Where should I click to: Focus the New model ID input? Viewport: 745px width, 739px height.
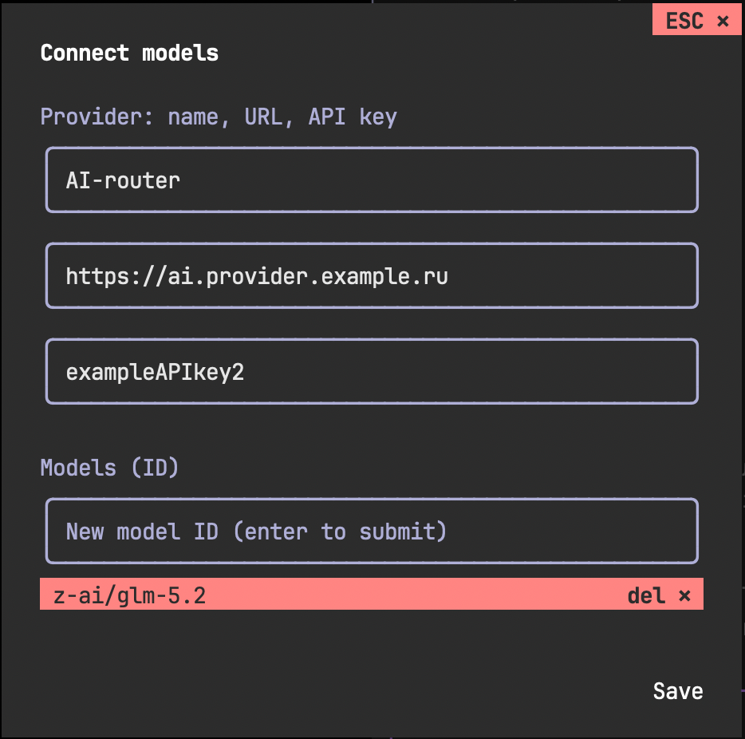point(372,531)
